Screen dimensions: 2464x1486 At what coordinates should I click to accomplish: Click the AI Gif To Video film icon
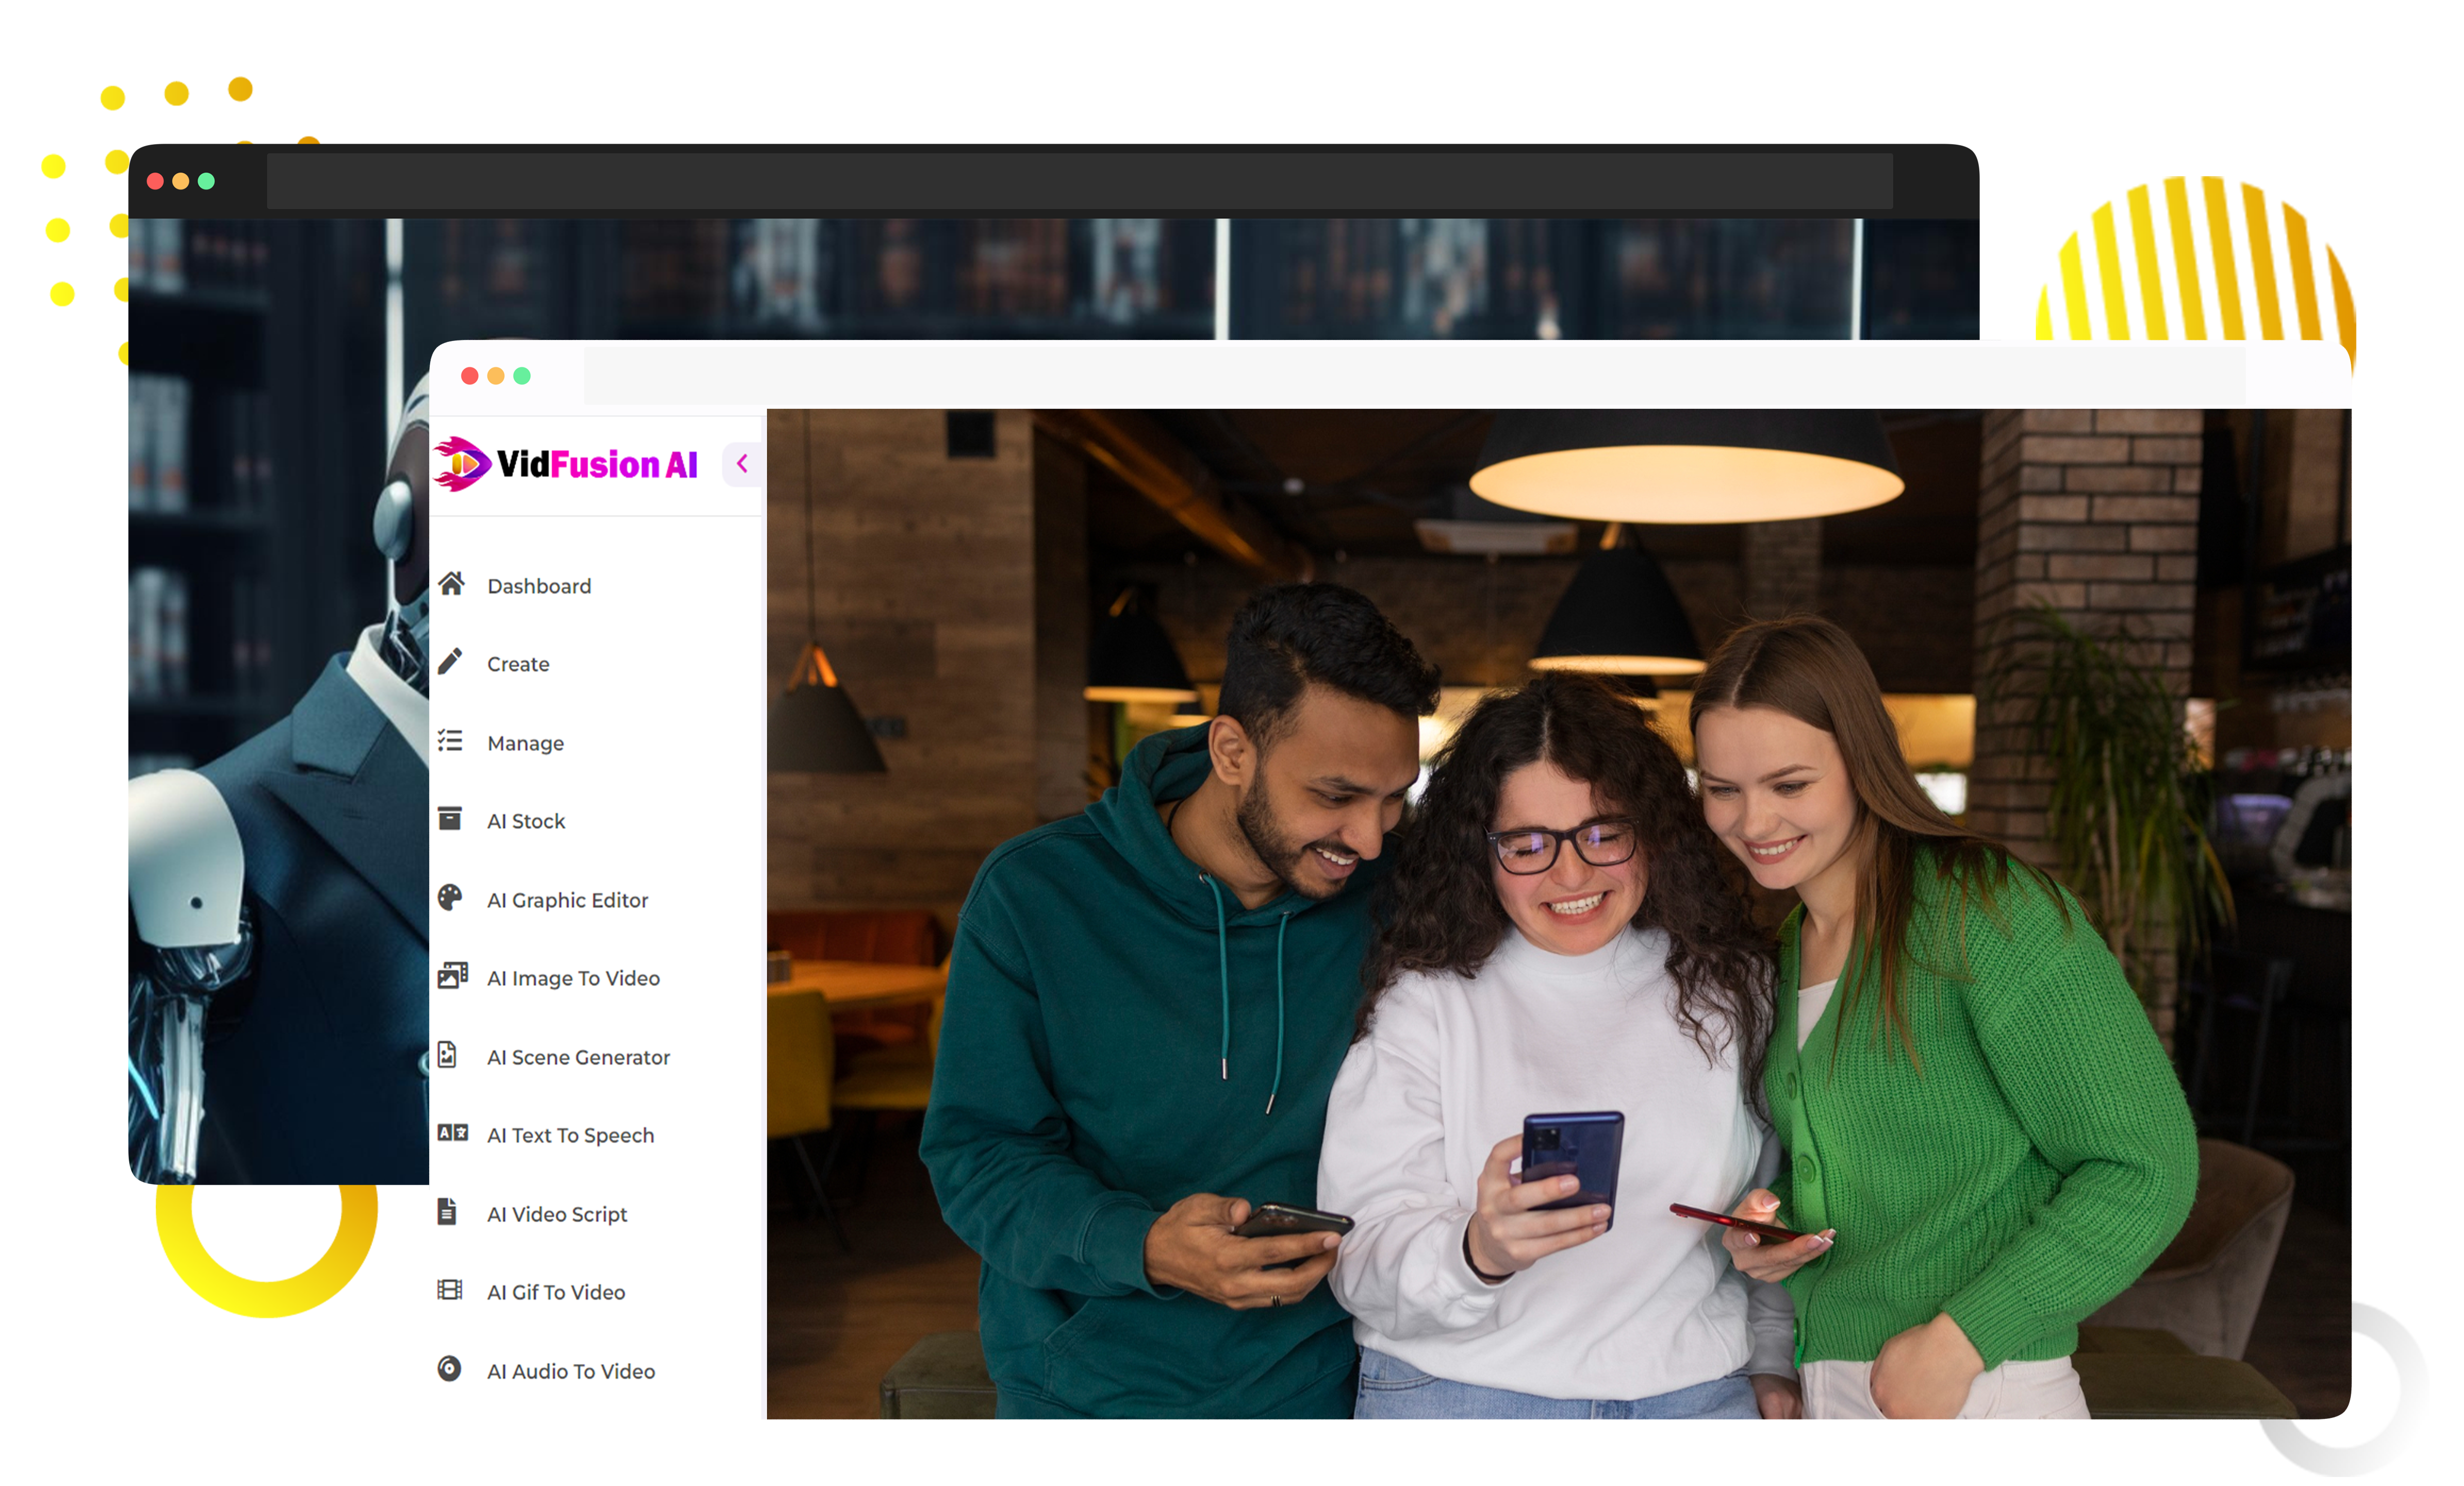(450, 1289)
